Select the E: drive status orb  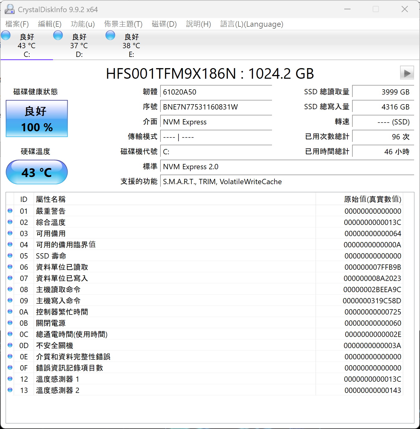tap(110, 35)
